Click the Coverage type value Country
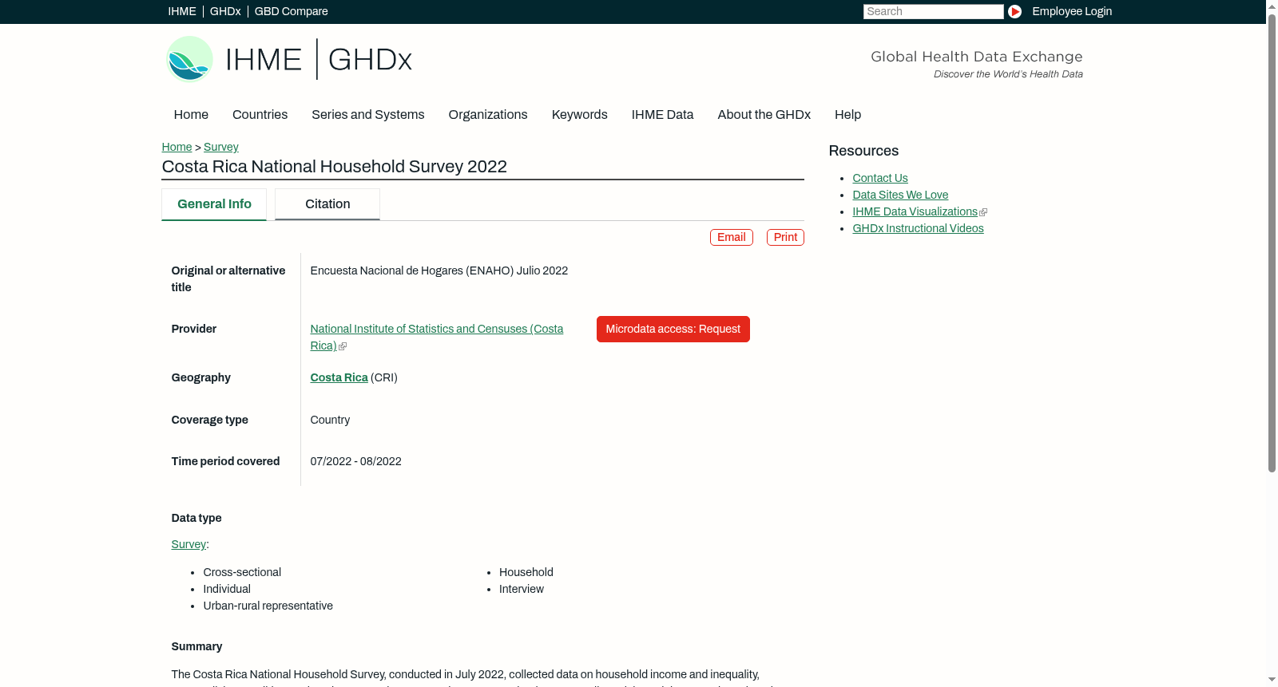This screenshot has height=687, width=1278. pyautogui.click(x=330, y=420)
